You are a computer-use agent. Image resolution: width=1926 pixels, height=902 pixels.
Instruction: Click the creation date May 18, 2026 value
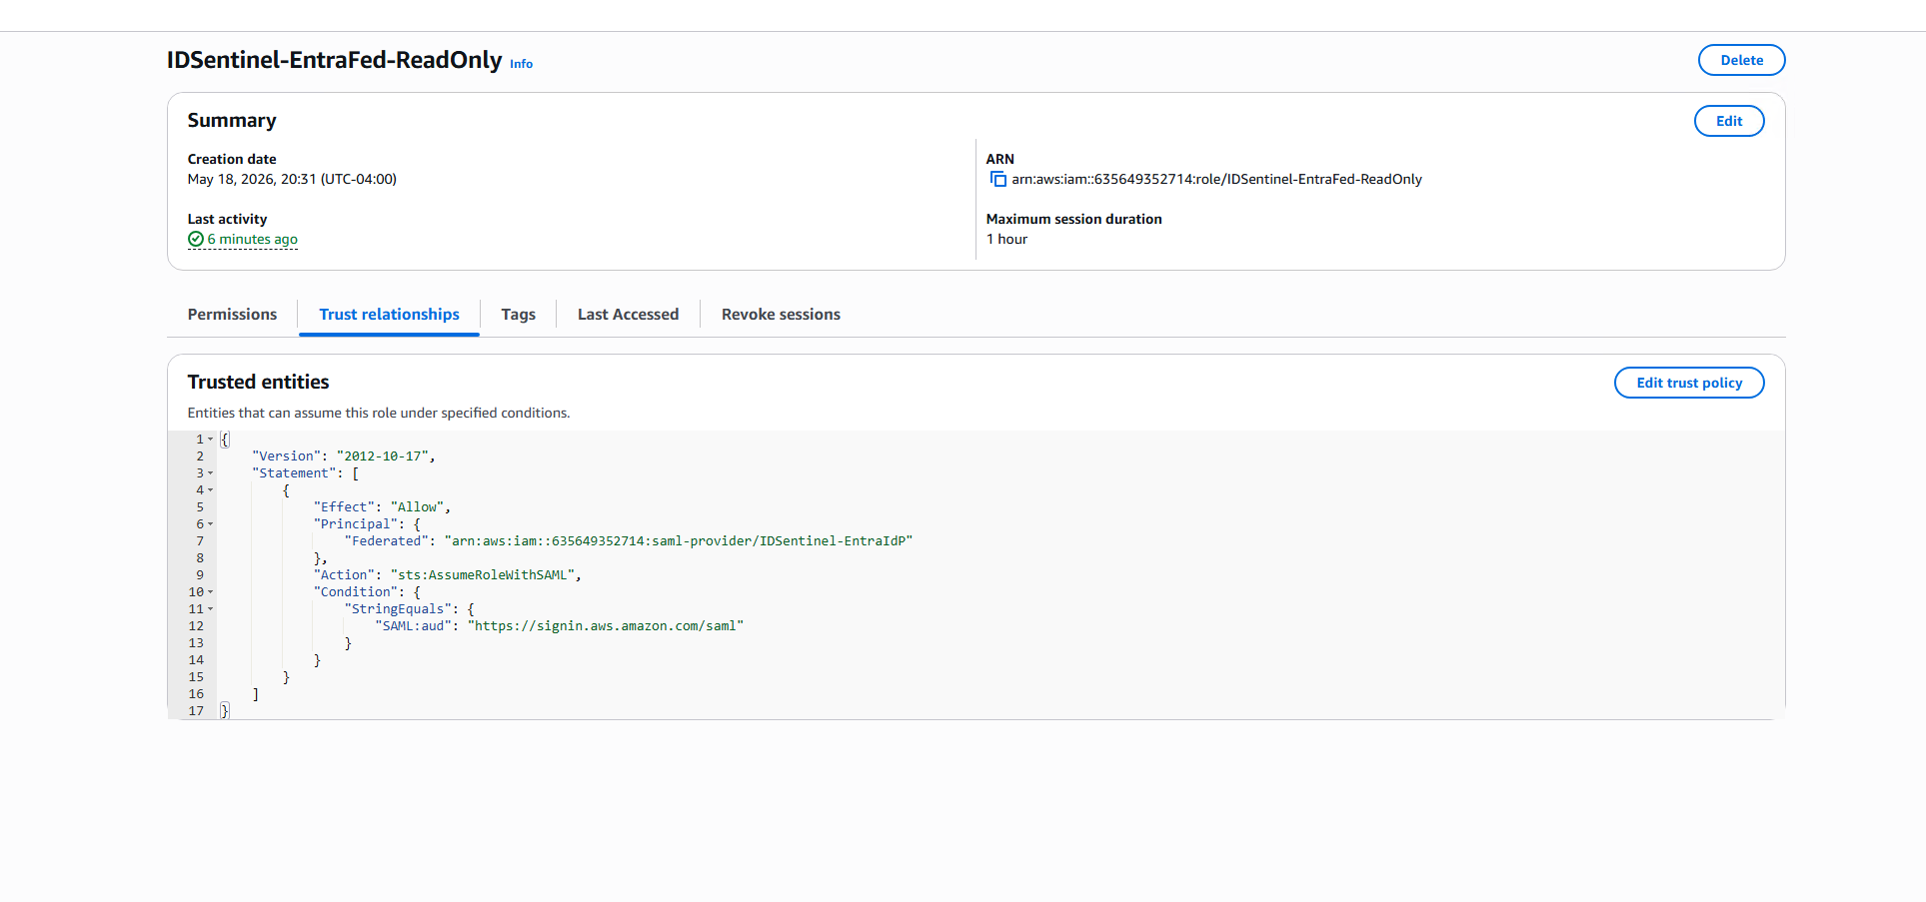click(x=292, y=179)
